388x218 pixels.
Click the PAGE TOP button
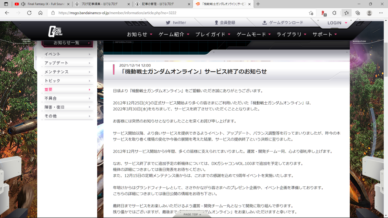point(193,214)
